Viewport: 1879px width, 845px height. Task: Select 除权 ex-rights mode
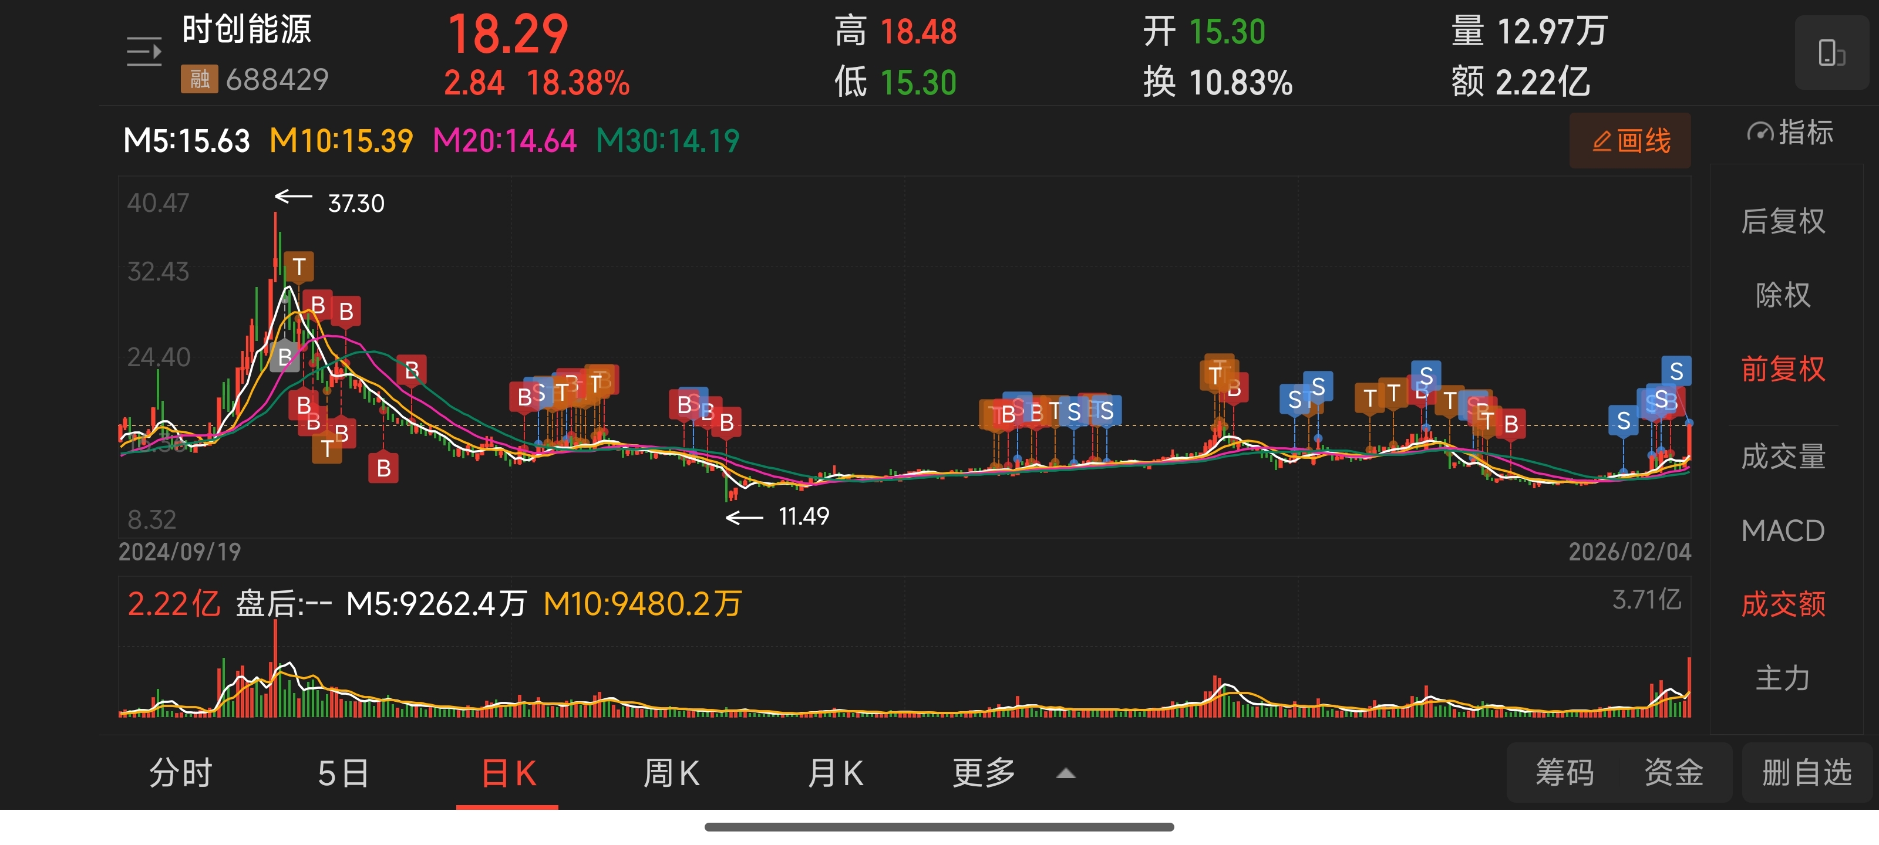click(1782, 295)
